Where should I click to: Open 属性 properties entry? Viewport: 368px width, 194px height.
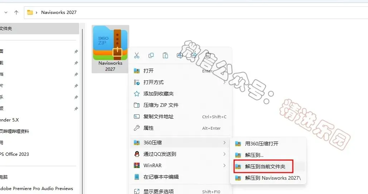[x=180, y=128]
